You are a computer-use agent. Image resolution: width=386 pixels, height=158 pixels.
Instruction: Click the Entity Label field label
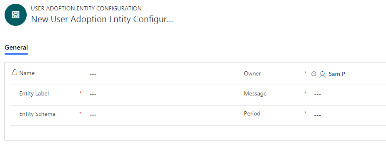[34, 93]
